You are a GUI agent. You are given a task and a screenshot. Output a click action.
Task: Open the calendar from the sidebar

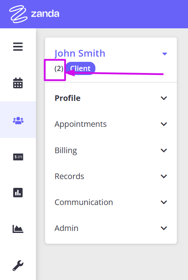18,83
